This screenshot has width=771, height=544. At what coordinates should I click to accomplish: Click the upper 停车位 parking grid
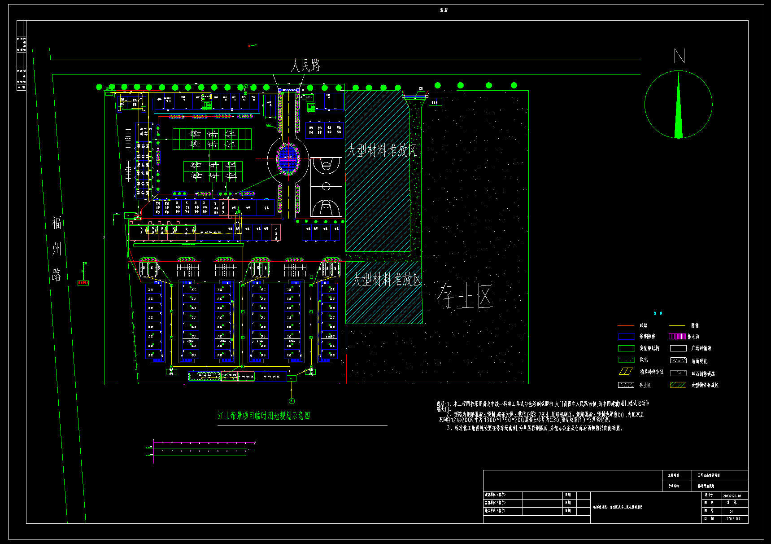[212, 139]
